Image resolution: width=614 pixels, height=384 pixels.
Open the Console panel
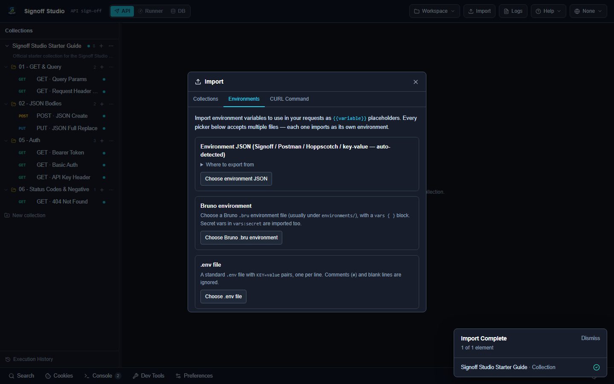[x=102, y=376]
